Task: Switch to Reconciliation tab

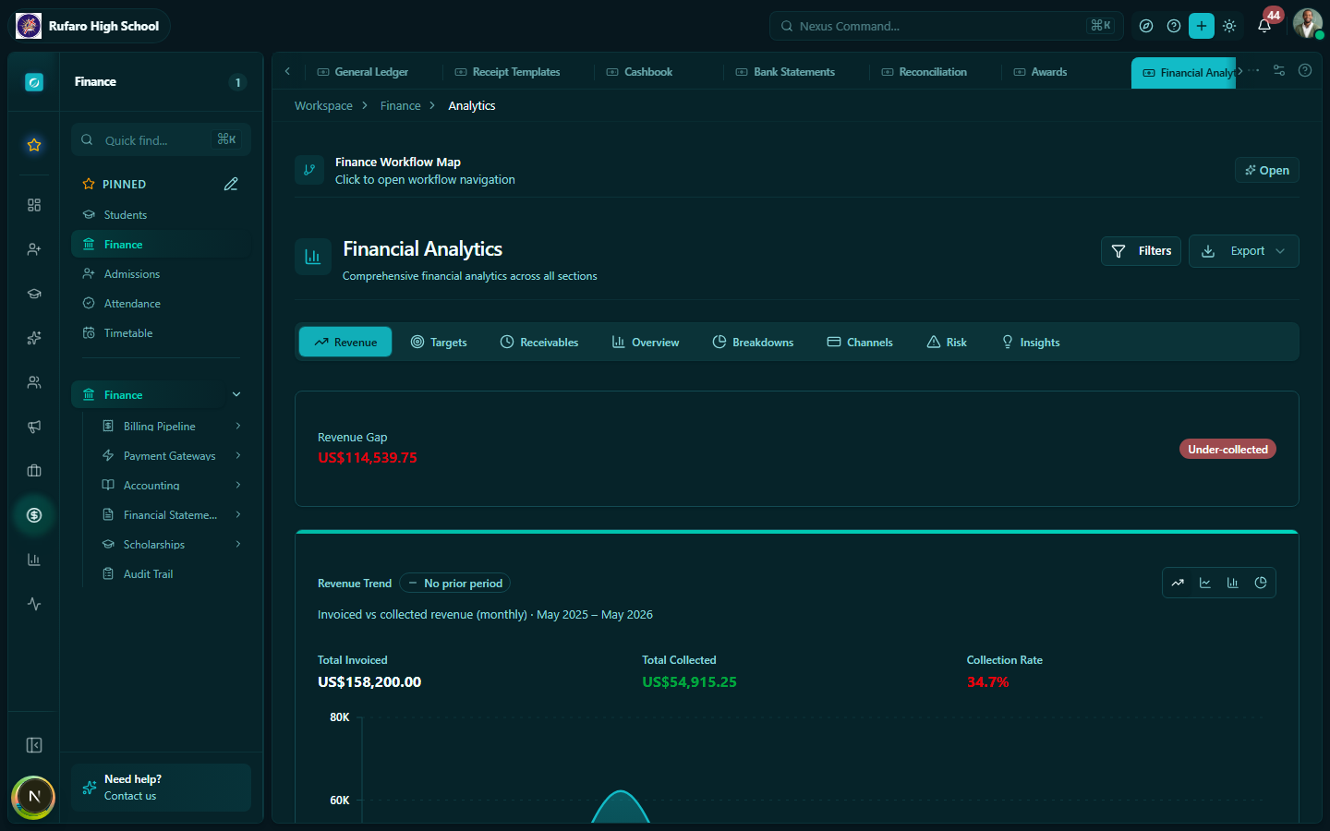Action: [924, 72]
